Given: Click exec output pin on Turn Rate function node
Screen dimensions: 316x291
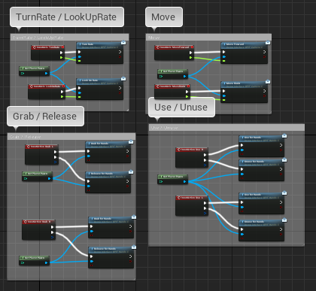Looking at the screenshot, I should click(x=120, y=52).
